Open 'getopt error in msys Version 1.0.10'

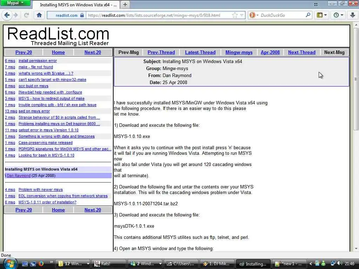coord(48,130)
